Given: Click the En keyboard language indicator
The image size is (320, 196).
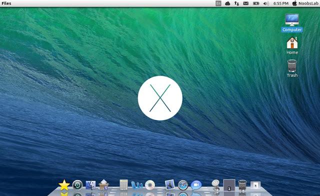Looking at the screenshot, I should point(218,3).
